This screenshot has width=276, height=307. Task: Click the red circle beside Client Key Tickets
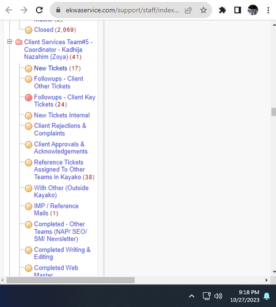[x=28, y=98]
